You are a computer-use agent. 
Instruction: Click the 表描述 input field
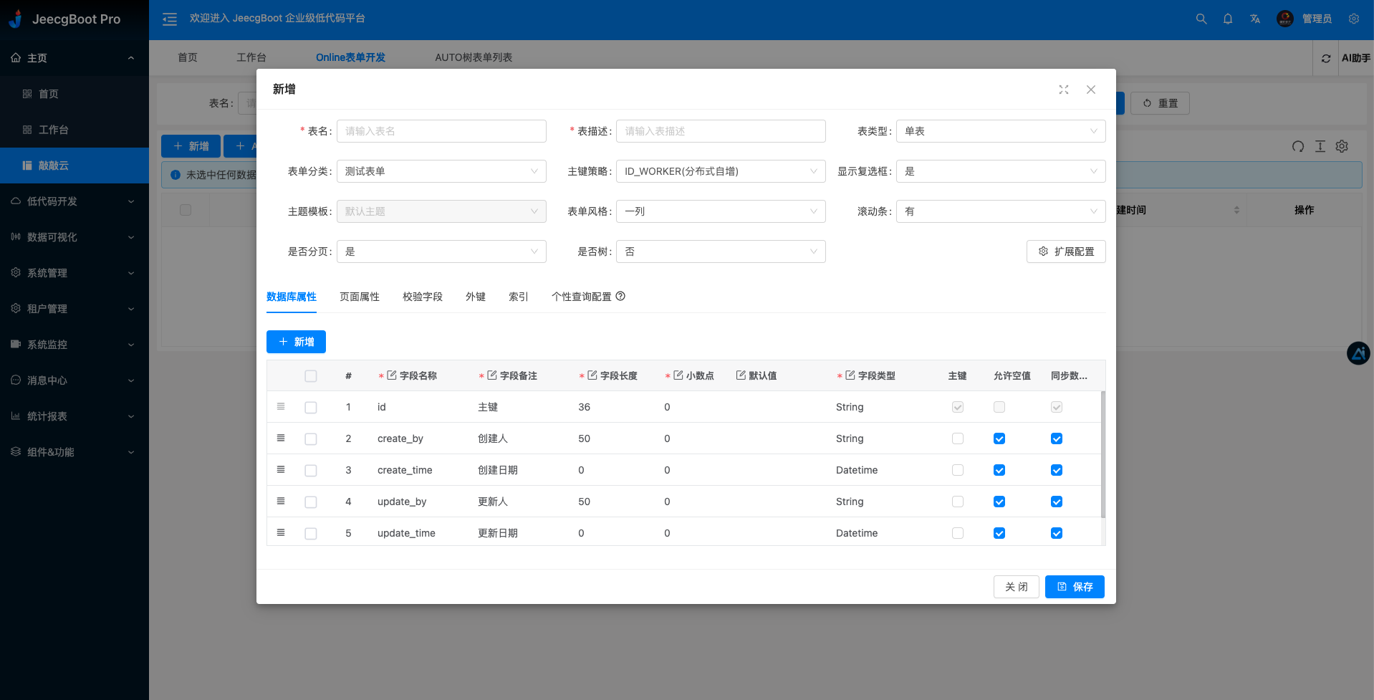721,131
